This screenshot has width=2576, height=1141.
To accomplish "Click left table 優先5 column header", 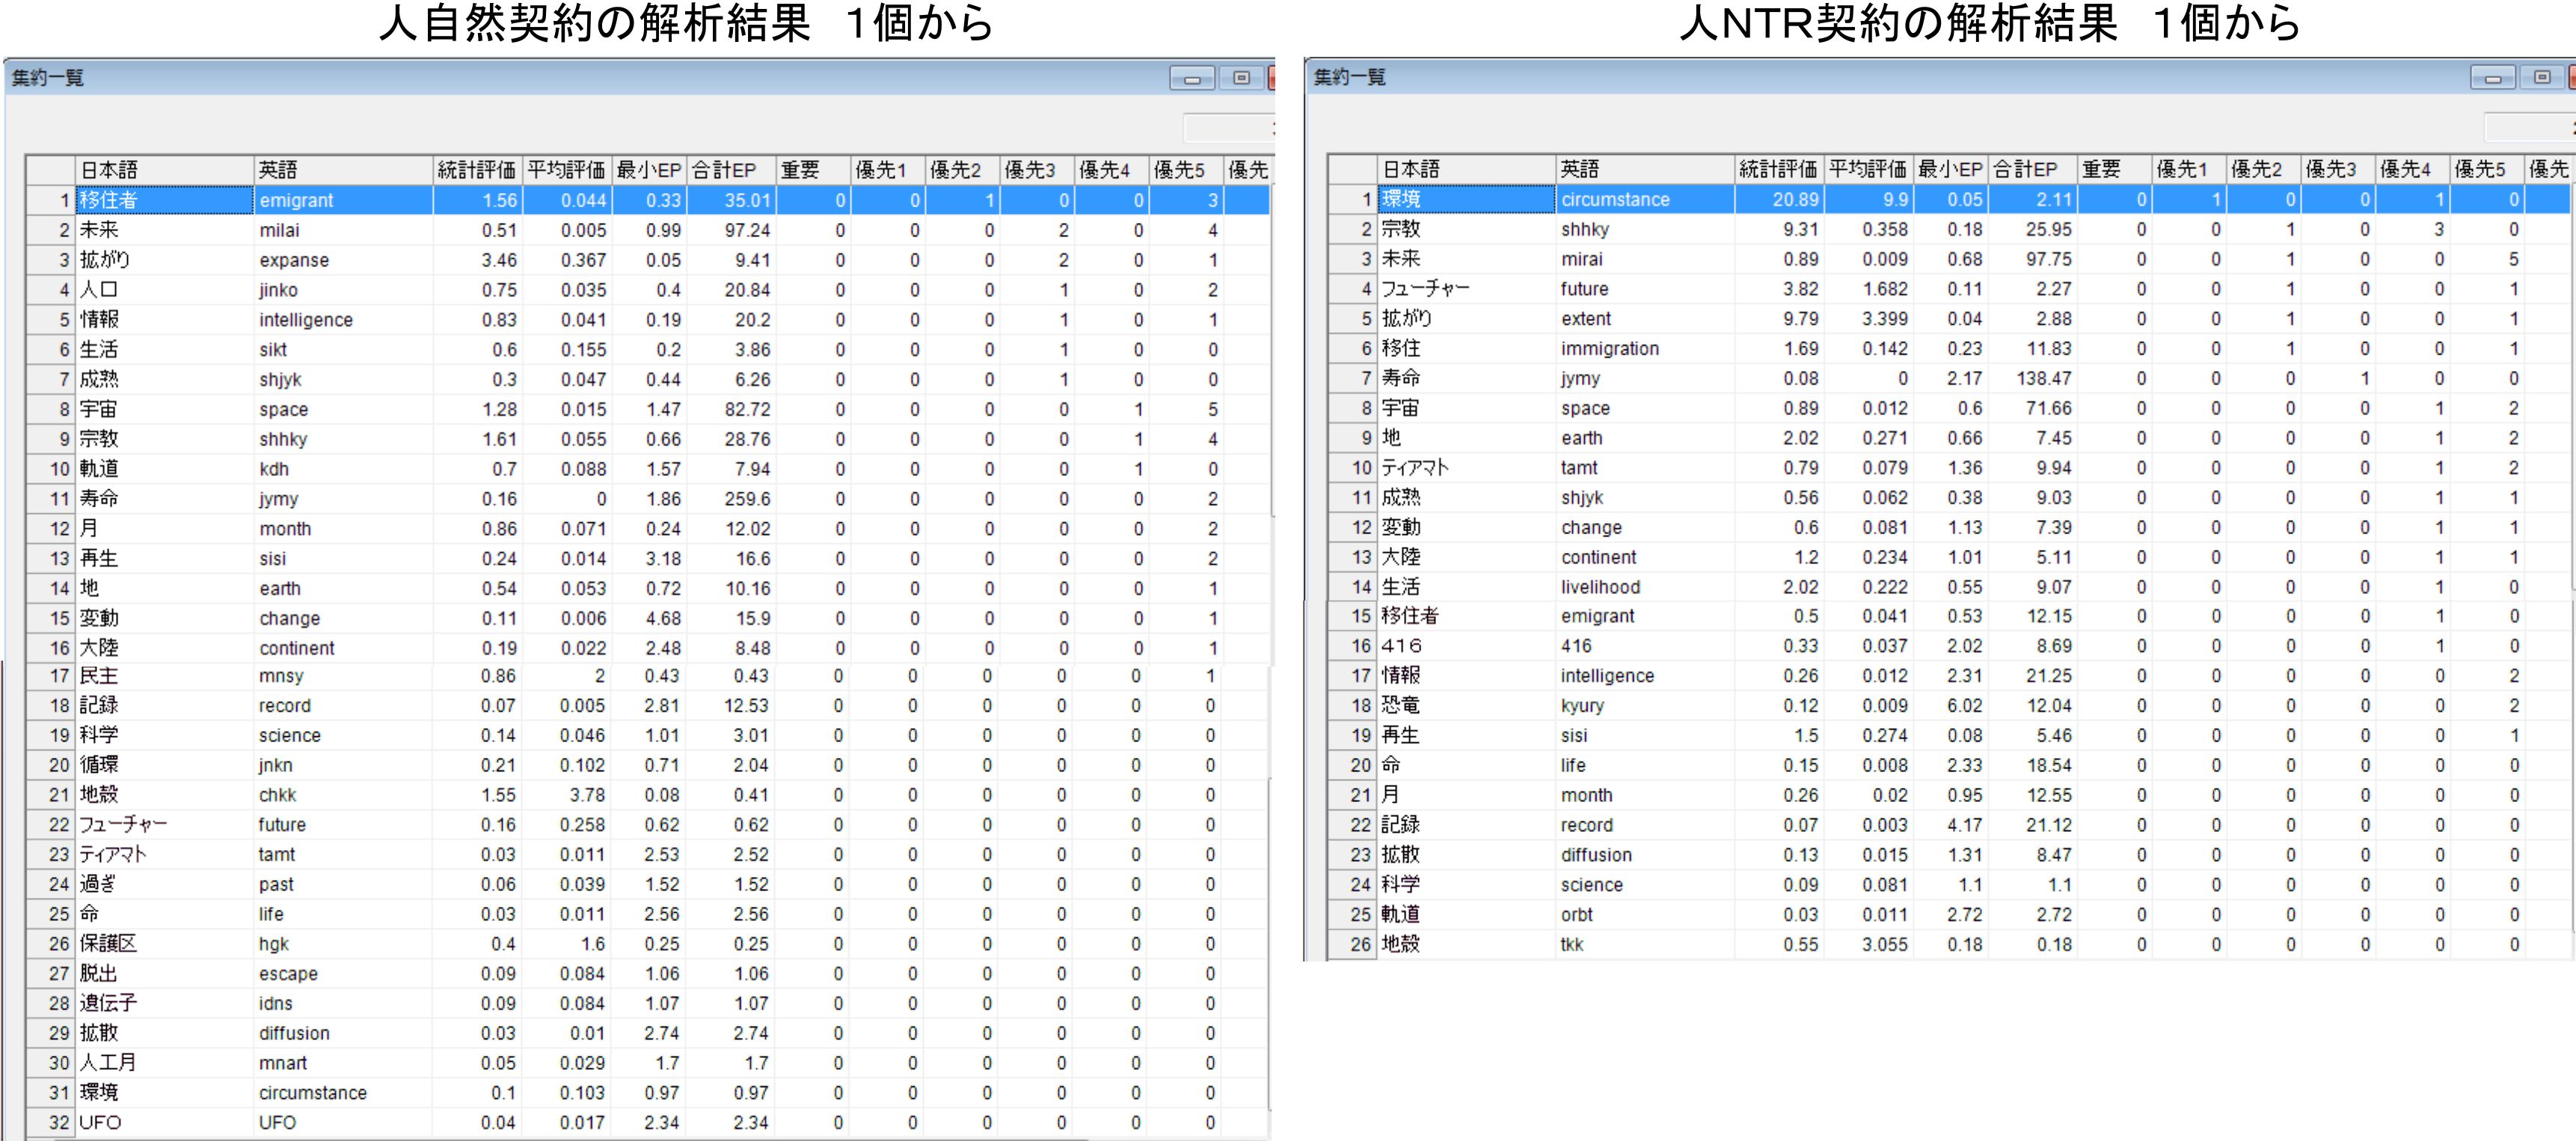I will coord(1183,170).
